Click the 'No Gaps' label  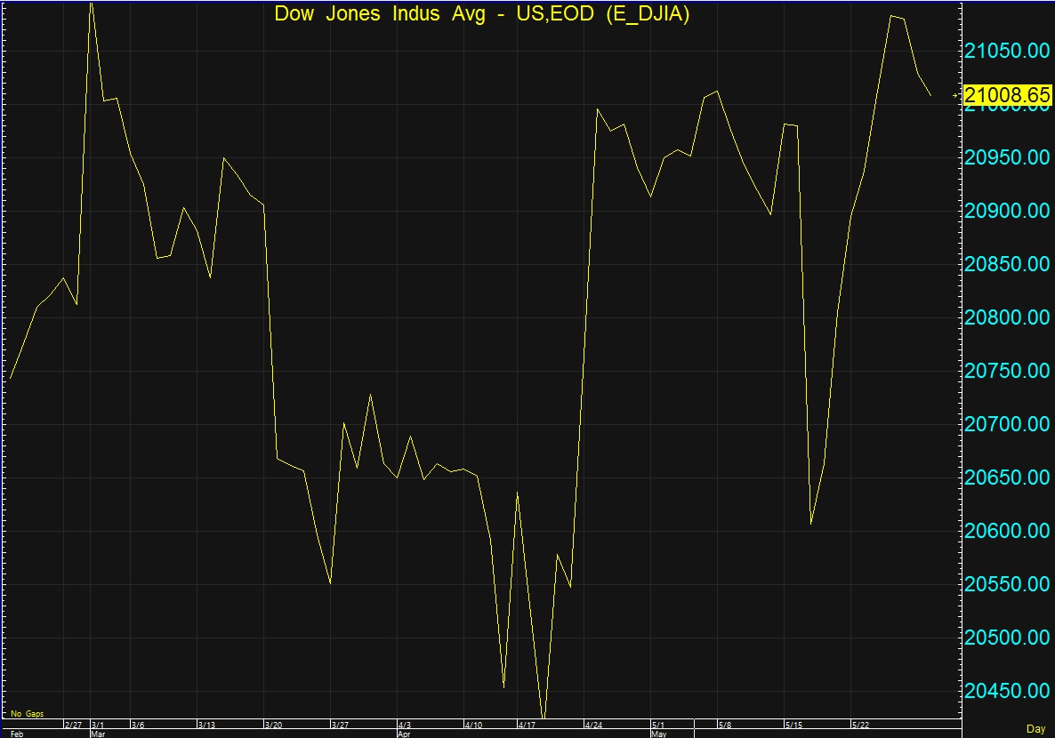pos(27,713)
